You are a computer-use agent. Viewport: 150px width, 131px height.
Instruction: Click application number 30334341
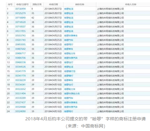(20, 85)
